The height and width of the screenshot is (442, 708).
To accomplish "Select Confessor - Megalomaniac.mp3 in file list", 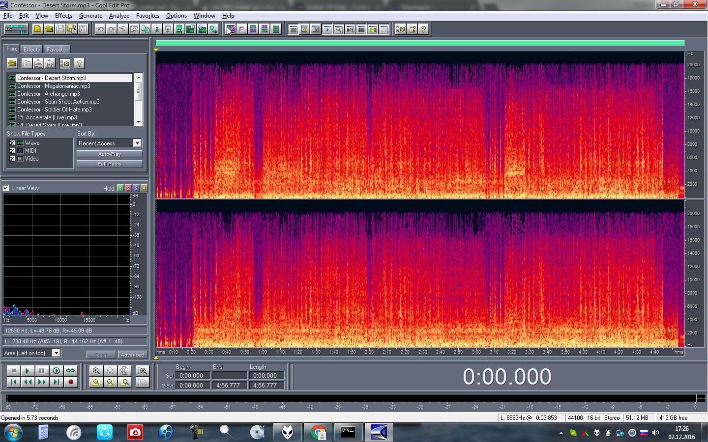I will (x=54, y=86).
